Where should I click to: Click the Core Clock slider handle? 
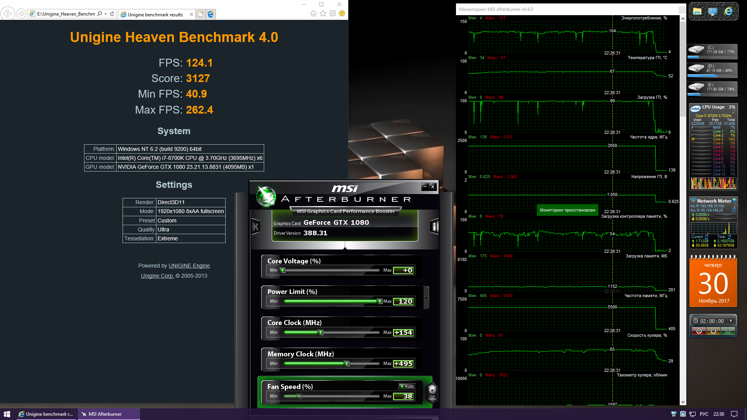click(x=321, y=332)
